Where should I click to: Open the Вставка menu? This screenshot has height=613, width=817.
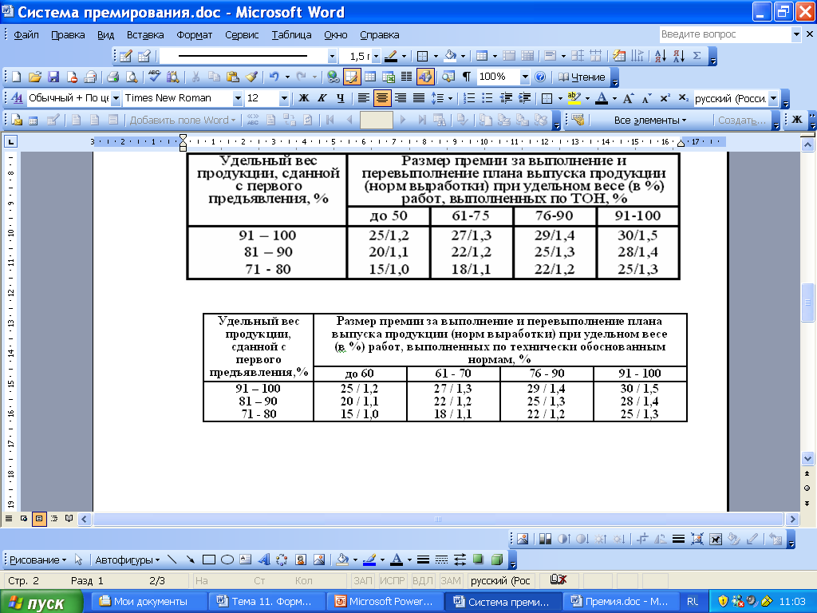[145, 35]
